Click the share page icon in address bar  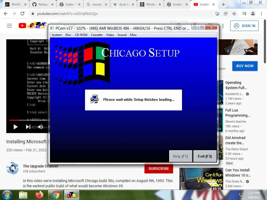(x=226, y=14)
